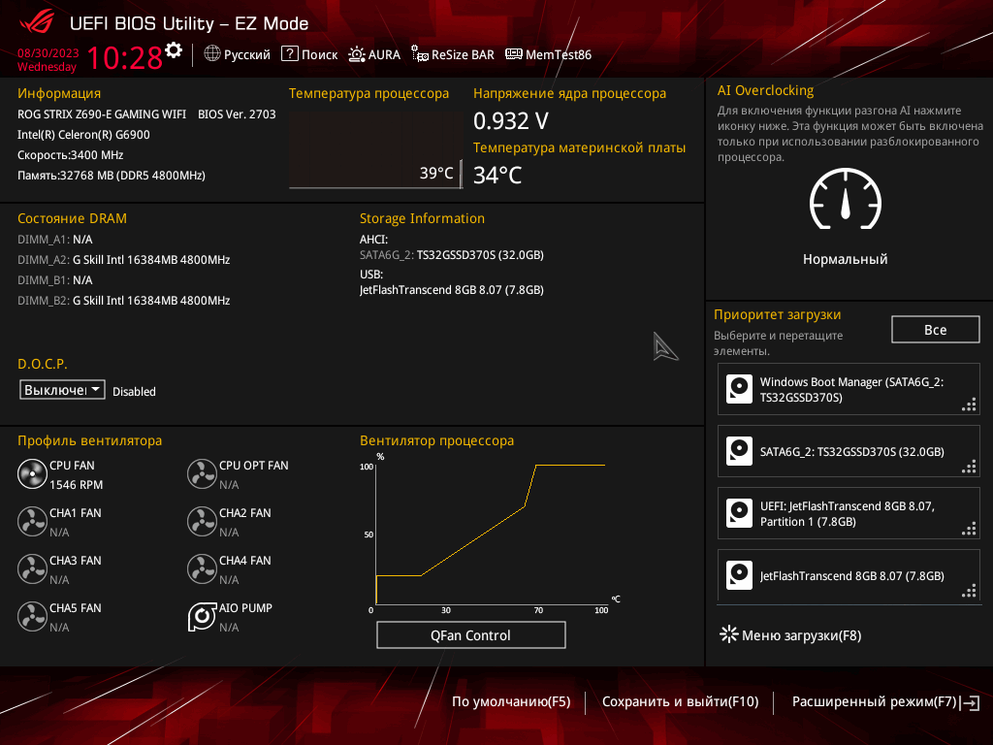
Task: Click the disk icon for UEFI JetFlashTranscend Partition 1
Action: [x=739, y=513]
